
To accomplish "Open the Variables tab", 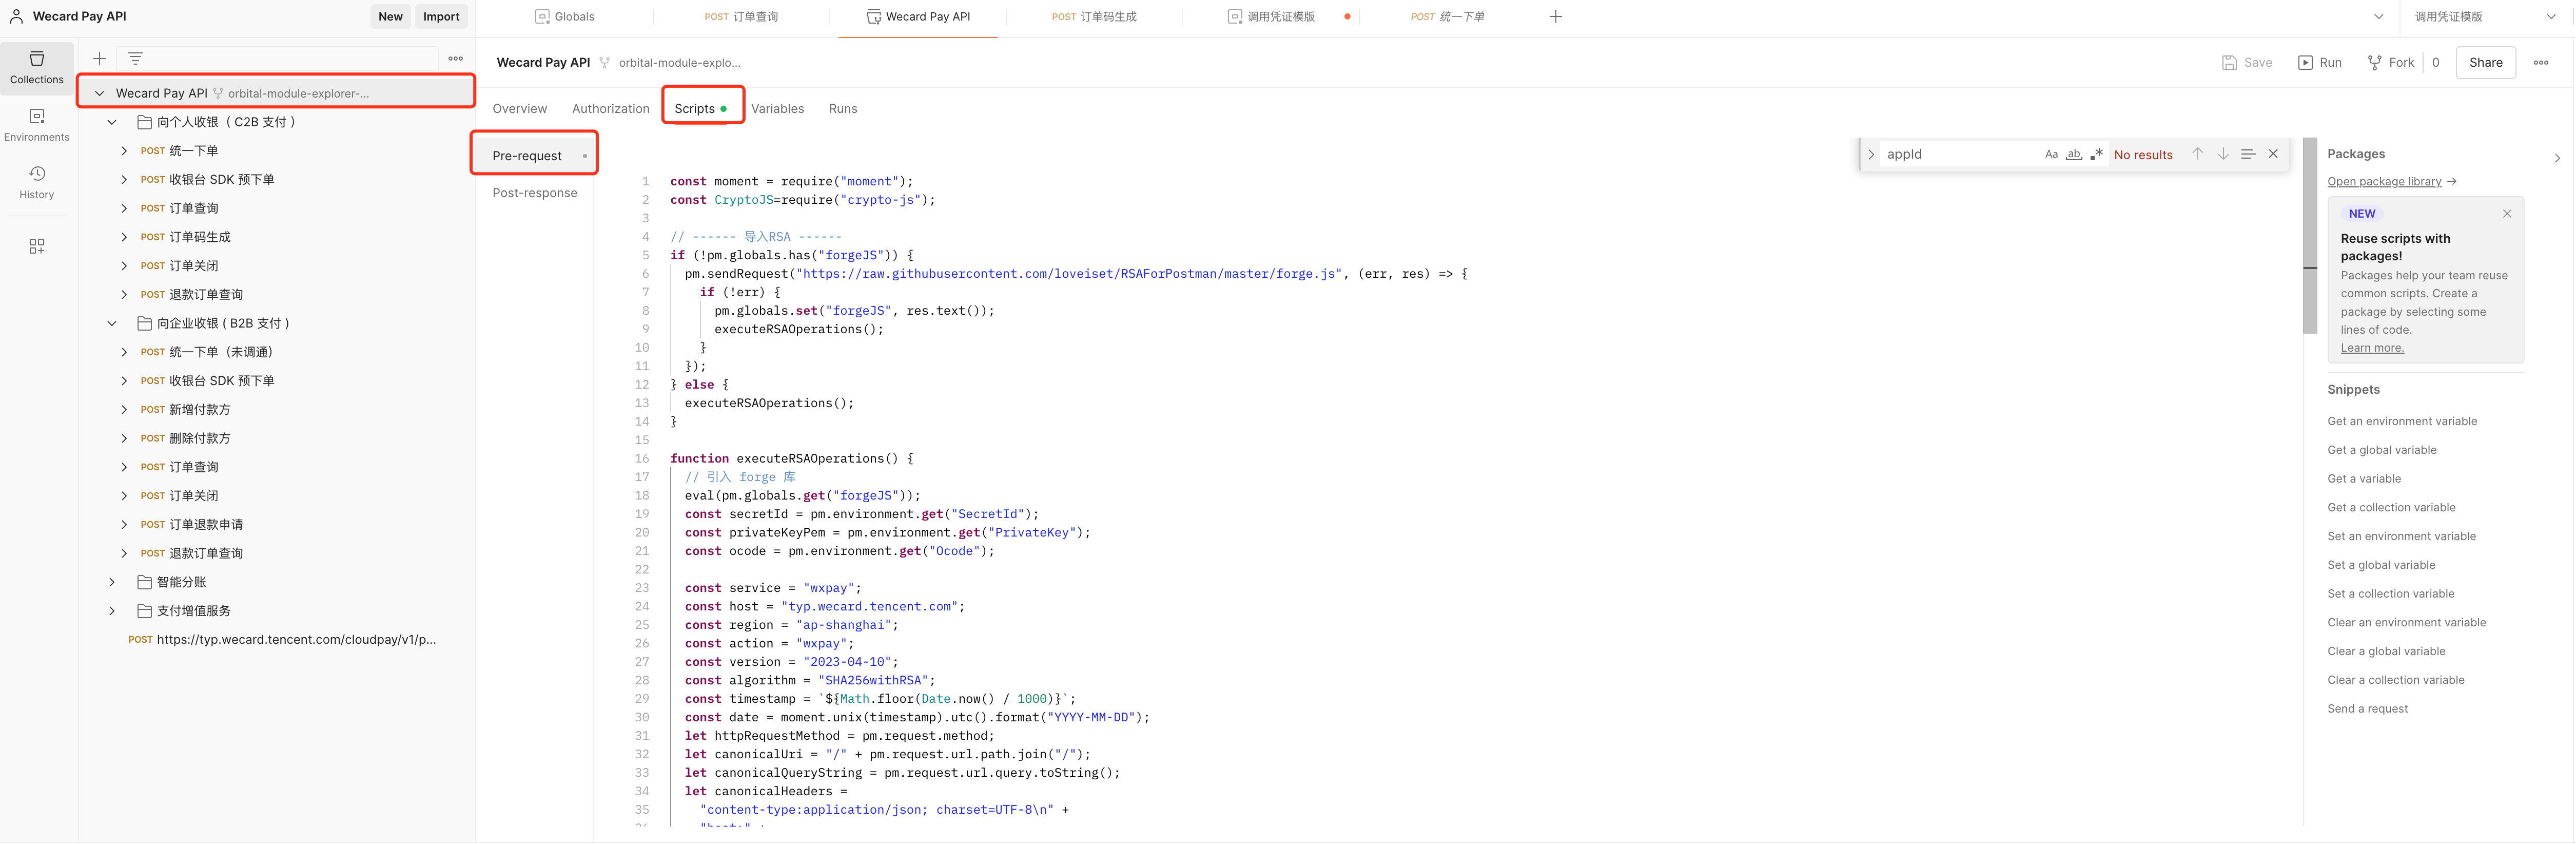I will click(x=777, y=108).
